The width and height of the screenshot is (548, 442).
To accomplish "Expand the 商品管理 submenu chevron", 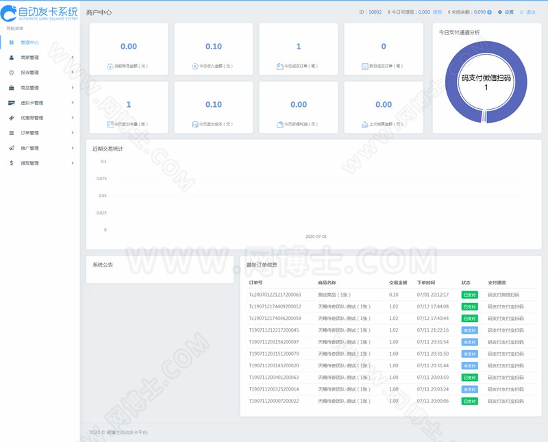I will pos(73,88).
